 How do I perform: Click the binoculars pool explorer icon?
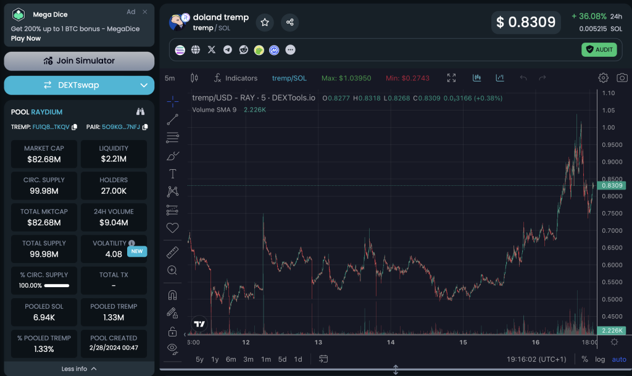(140, 112)
